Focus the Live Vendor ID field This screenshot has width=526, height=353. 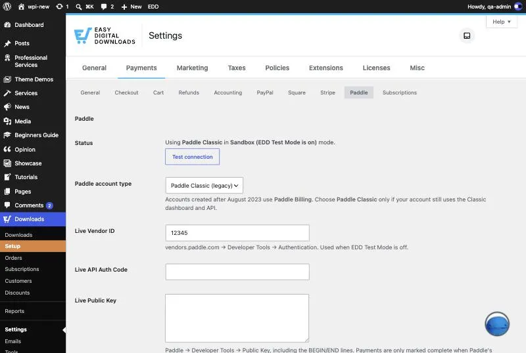click(237, 233)
